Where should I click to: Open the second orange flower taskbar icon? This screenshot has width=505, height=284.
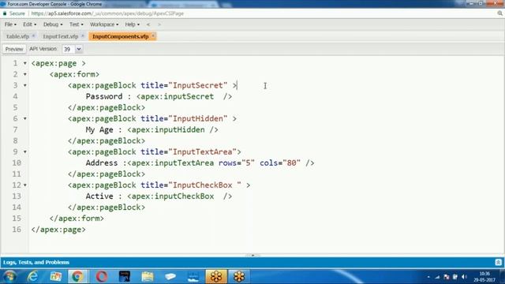click(239, 277)
